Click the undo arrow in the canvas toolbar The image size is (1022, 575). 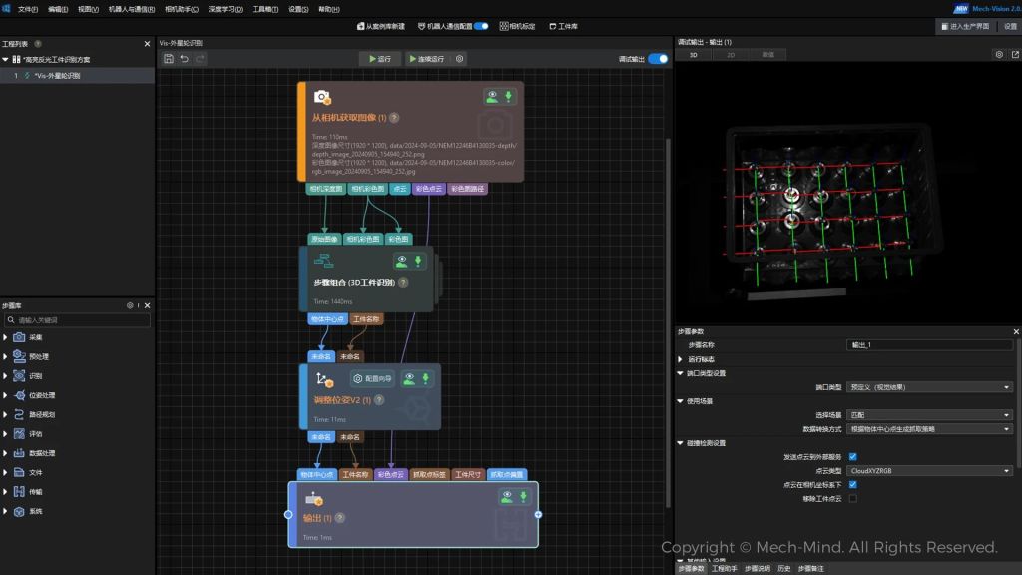[185, 59]
